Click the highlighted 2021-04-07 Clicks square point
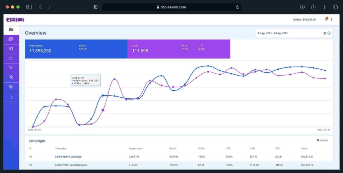 (x=103, y=110)
